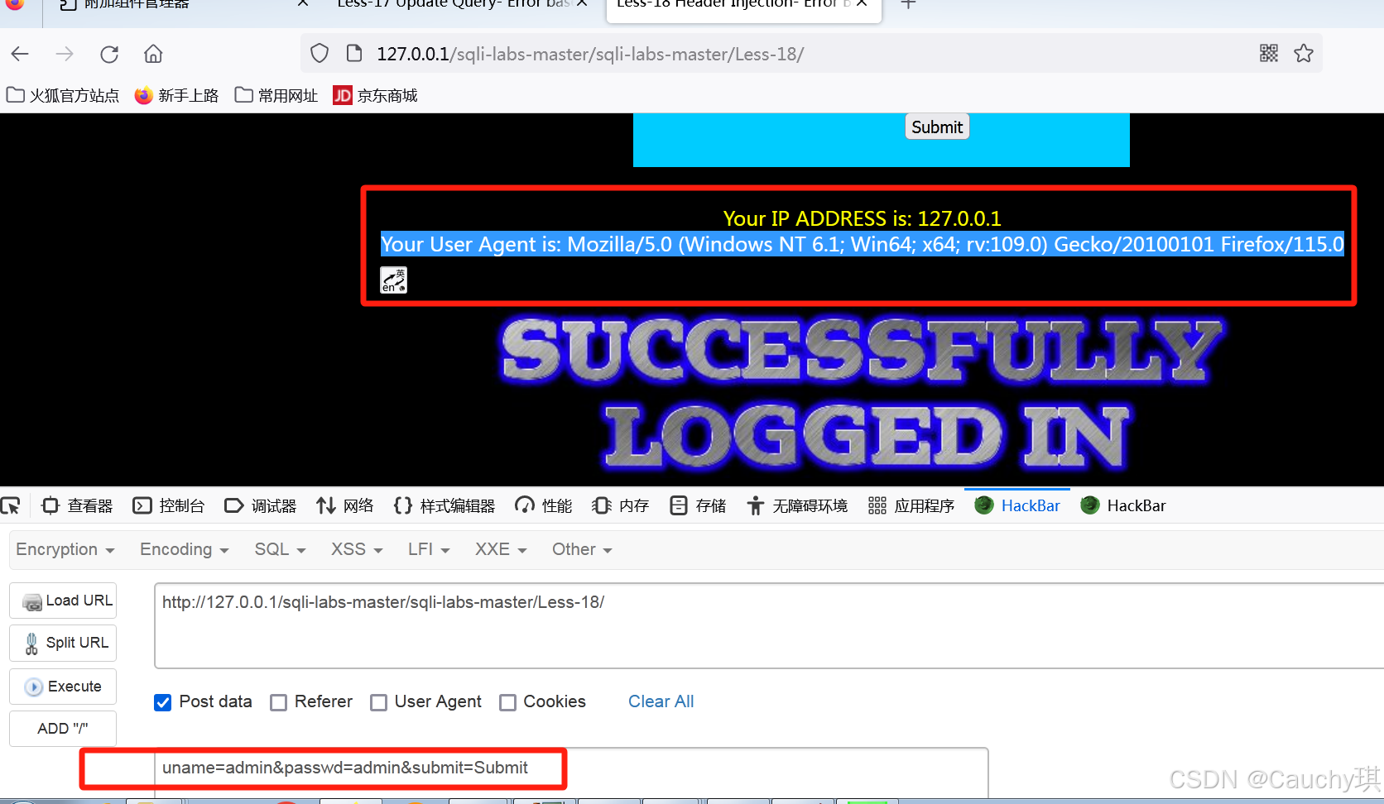
Task: Click the Clear All link
Action: tap(660, 701)
